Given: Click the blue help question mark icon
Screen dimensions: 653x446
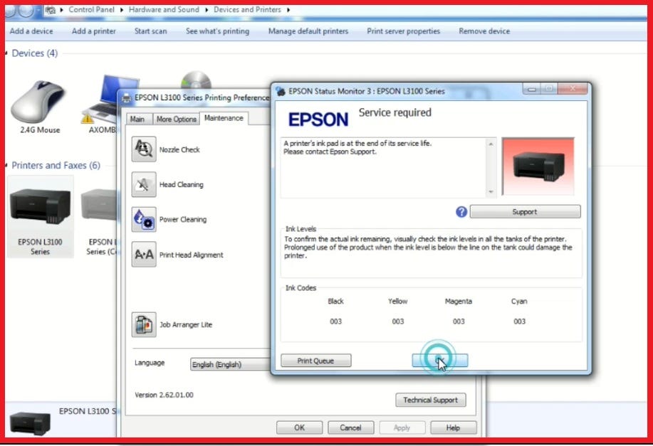Looking at the screenshot, I should pyautogui.click(x=461, y=212).
